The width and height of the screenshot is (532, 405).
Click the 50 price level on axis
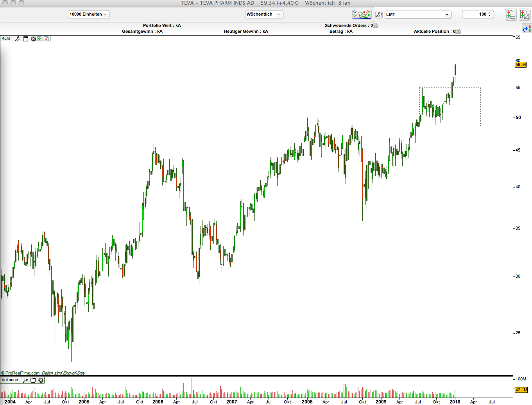pos(518,117)
